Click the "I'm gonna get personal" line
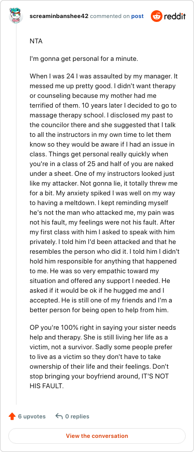 (84, 59)
